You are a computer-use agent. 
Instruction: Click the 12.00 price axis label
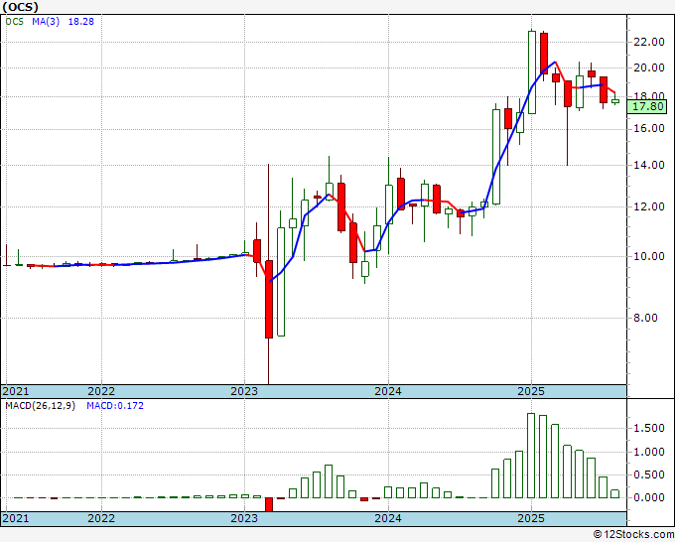(x=649, y=206)
